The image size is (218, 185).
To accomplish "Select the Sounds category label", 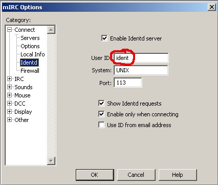I will pos(24,87).
